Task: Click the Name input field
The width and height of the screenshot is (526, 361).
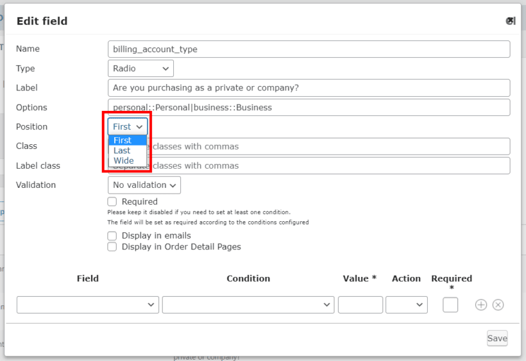Action: click(309, 49)
